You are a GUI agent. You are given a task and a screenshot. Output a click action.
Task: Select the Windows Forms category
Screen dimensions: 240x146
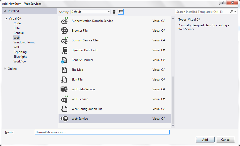coord(24,42)
